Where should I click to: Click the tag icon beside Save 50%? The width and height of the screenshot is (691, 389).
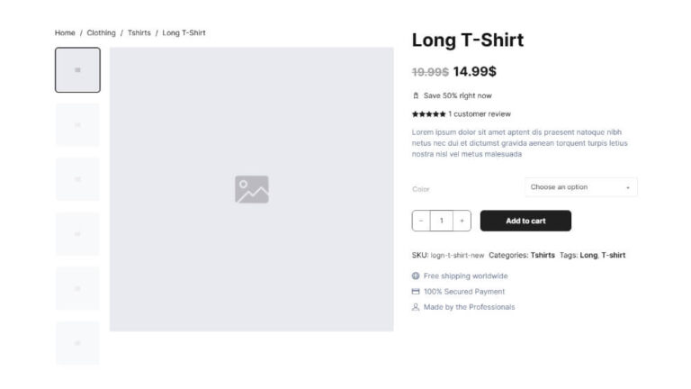coord(416,95)
